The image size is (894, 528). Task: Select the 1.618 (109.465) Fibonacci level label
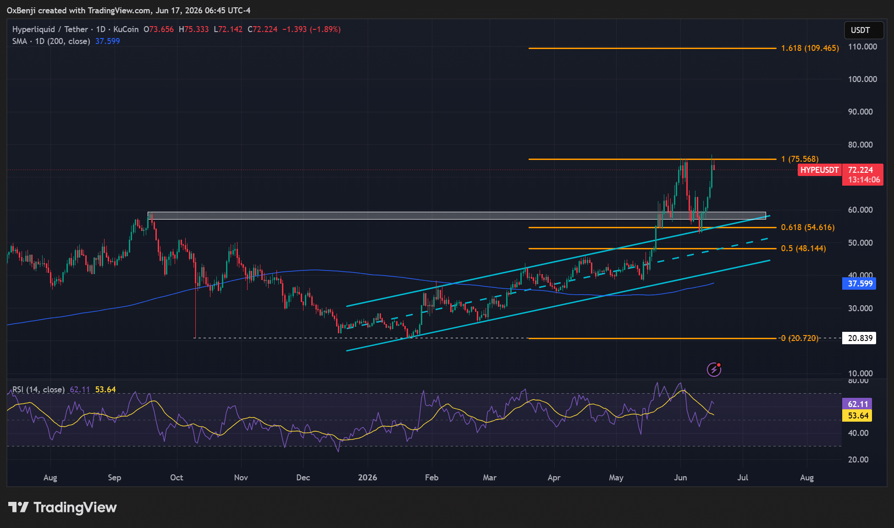coord(810,48)
